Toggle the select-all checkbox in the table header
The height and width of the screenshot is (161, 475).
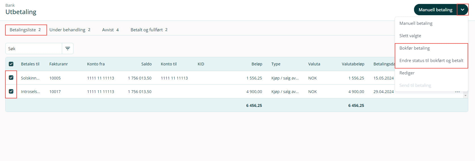tap(11, 64)
